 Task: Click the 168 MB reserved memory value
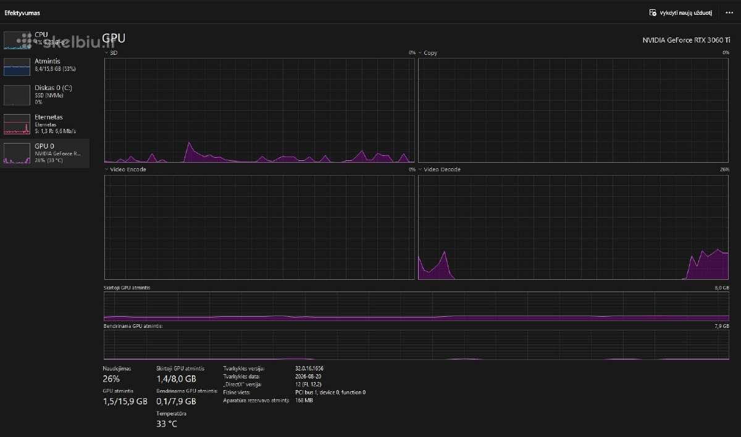click(x=304, y=401)
